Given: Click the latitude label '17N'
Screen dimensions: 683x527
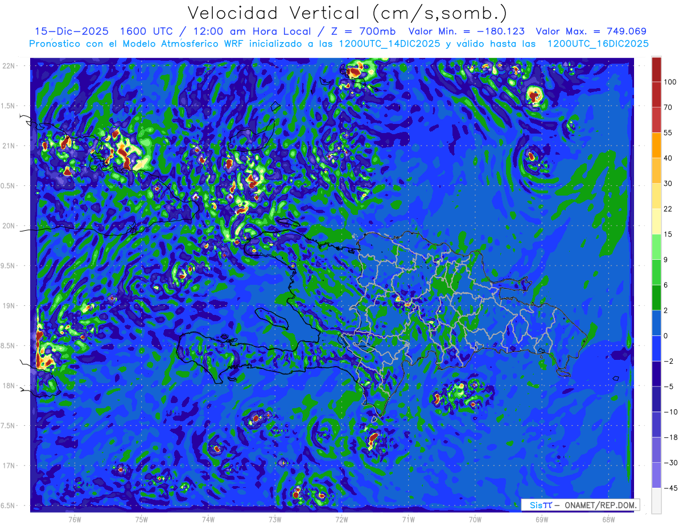Looking at the screenshot, I should [x=9, y=466].
